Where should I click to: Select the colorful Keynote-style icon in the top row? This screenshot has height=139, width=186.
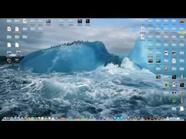pyautogui.click(x=48, y=21)
